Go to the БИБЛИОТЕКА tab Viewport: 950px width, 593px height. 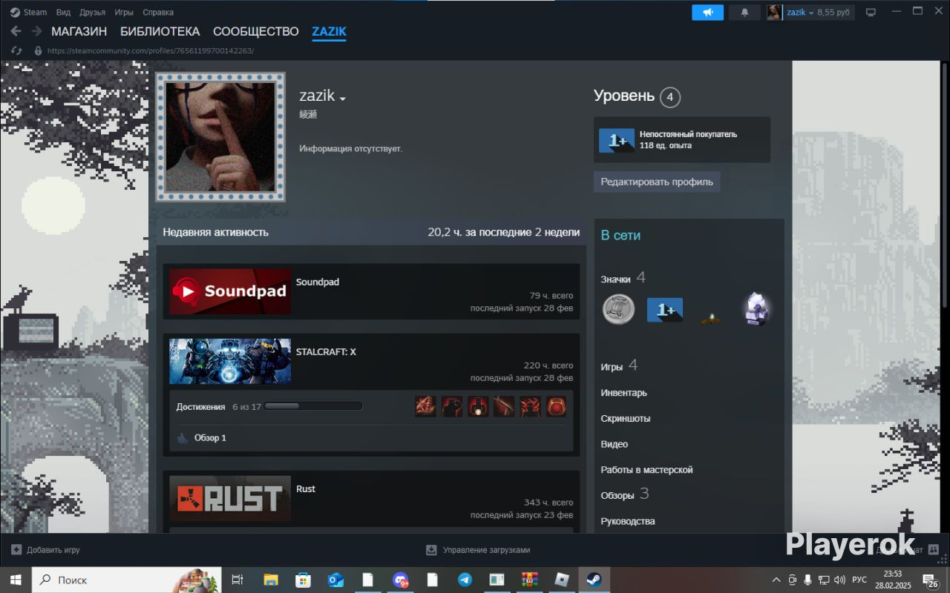point(160,31)
